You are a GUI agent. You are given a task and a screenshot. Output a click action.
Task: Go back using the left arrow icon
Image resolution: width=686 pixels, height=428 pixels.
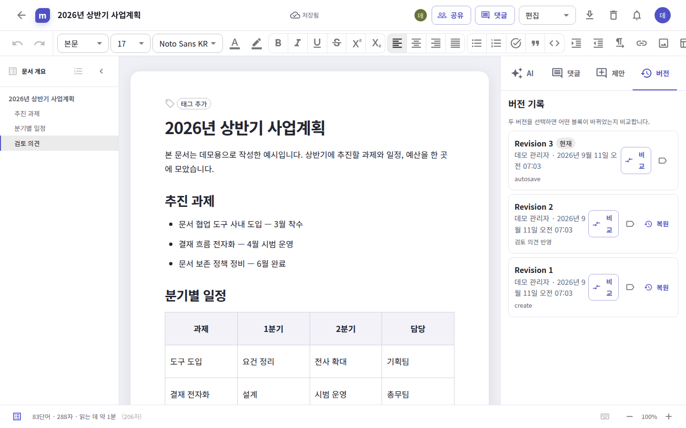(21, 15)
